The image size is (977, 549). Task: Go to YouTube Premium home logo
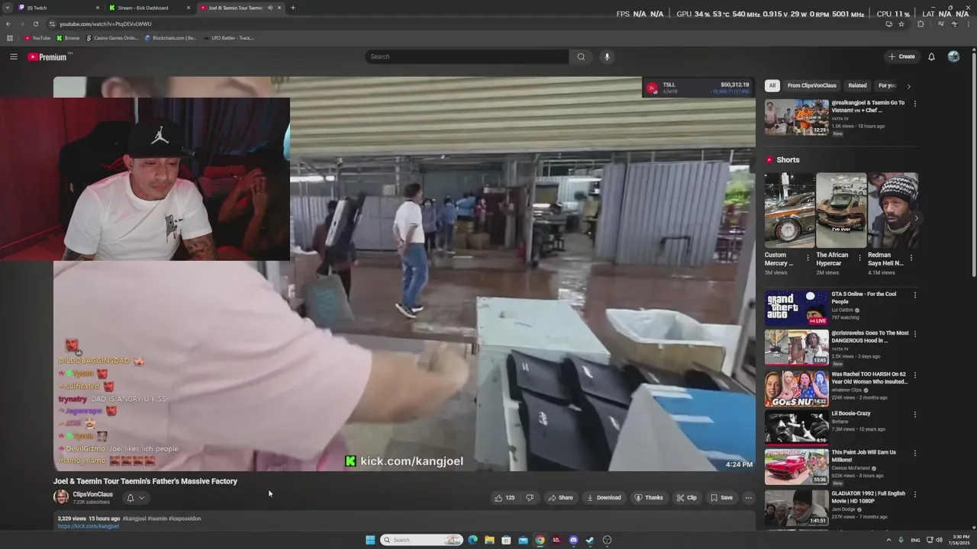pyautogui.click(x=49, y=56)
